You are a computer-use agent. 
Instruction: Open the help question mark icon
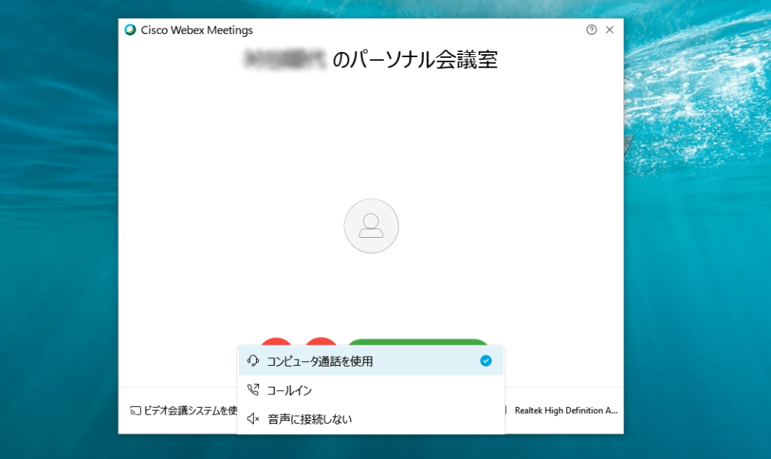tap(592, 30)
